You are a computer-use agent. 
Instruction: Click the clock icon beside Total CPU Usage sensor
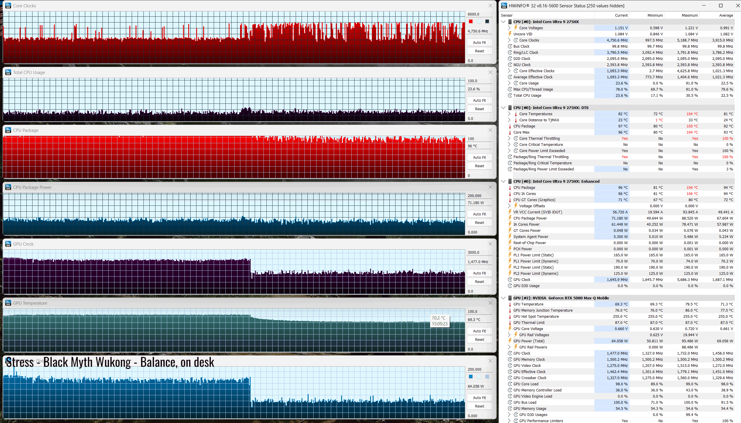(510, 95)
